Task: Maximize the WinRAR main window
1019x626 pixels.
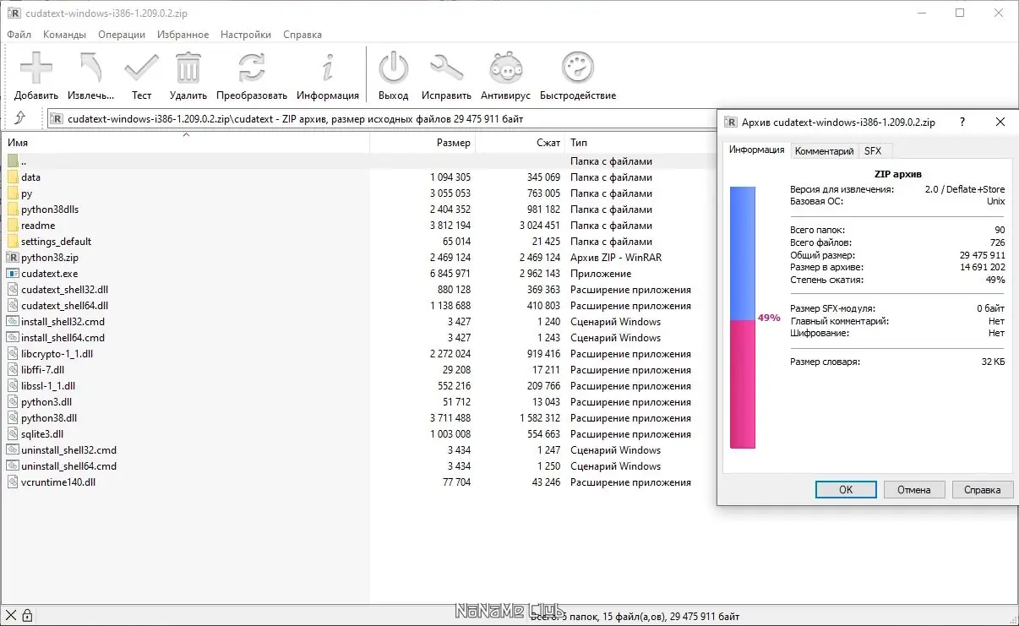Action: point(960,13)
